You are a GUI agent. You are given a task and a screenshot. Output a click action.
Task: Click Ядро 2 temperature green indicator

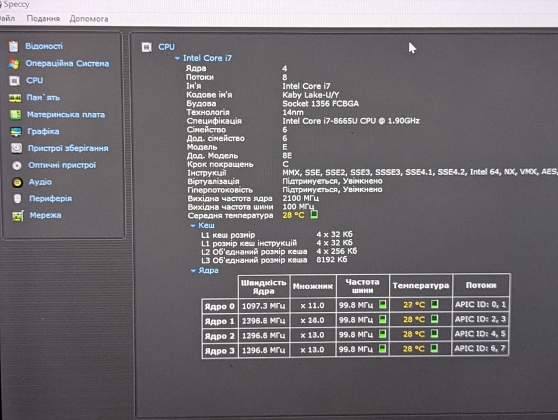tap(434, 333)
